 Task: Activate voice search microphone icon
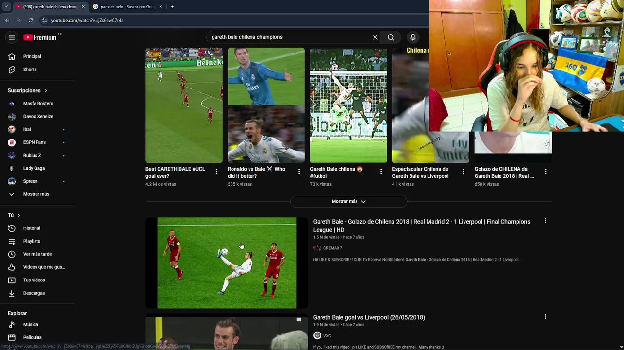[413, 37]
